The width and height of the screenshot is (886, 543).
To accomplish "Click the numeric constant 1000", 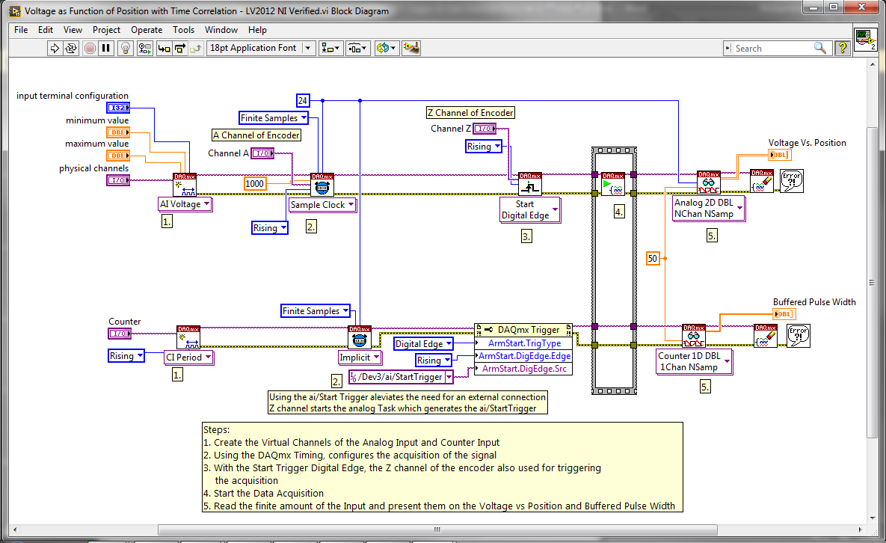I will 254,183.
